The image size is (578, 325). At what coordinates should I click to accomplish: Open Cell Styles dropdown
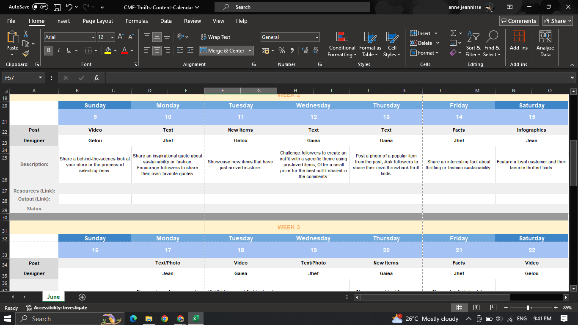[392, 44]
